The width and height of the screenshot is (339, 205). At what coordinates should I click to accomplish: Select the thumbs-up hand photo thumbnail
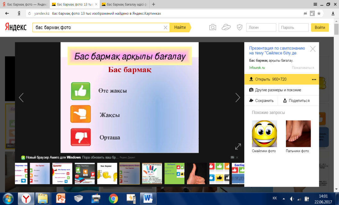(197, 173)
